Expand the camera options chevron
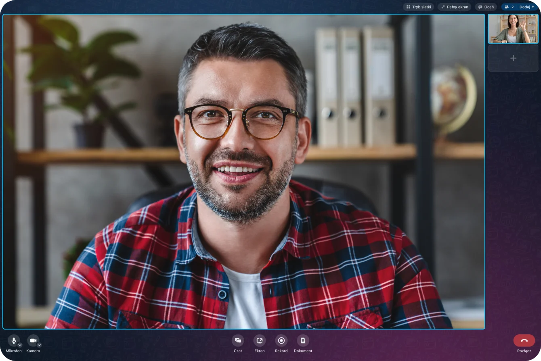 39,345
